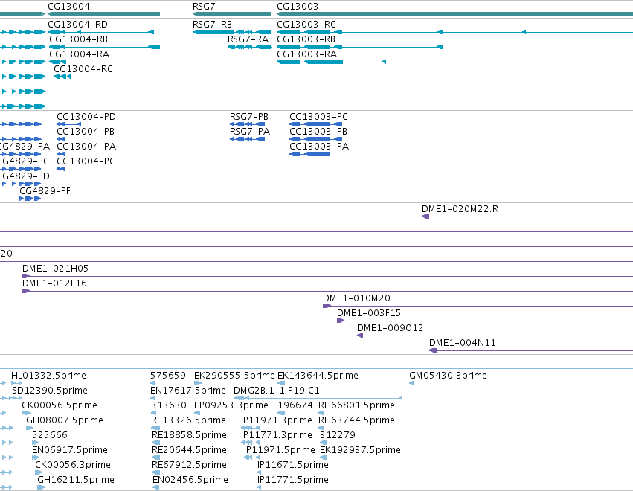Screen dimensions: 633x491
Task: Click EST GH08007.5prime
Action: click(30, 428)
